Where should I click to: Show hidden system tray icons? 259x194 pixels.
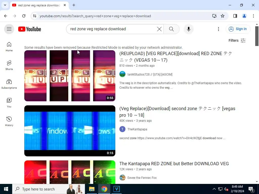click(214, 189)
